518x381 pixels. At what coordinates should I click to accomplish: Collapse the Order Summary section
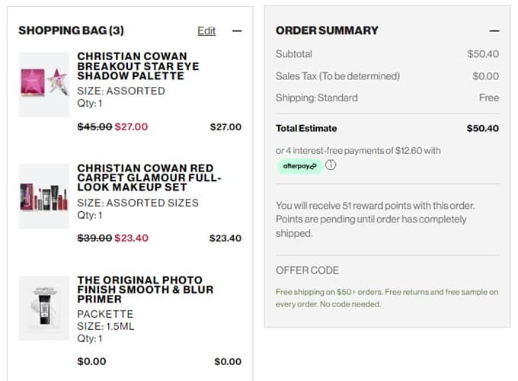[494, 31]
